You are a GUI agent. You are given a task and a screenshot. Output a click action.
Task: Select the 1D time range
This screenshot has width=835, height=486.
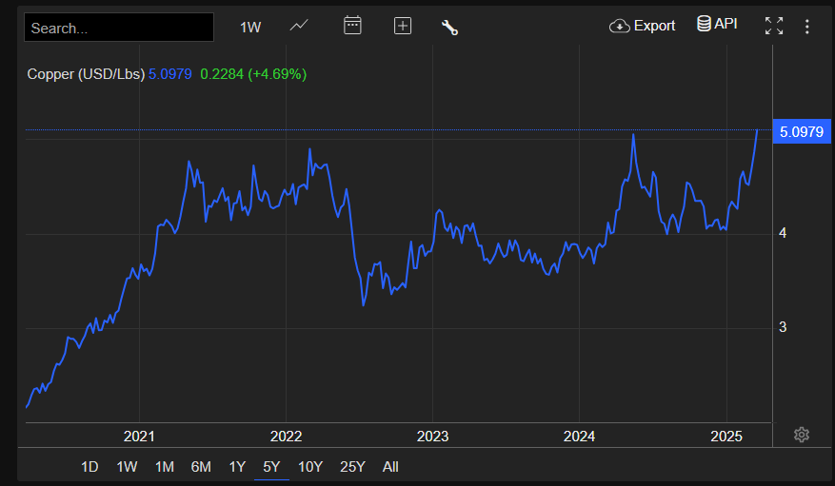tap(89, 466)
